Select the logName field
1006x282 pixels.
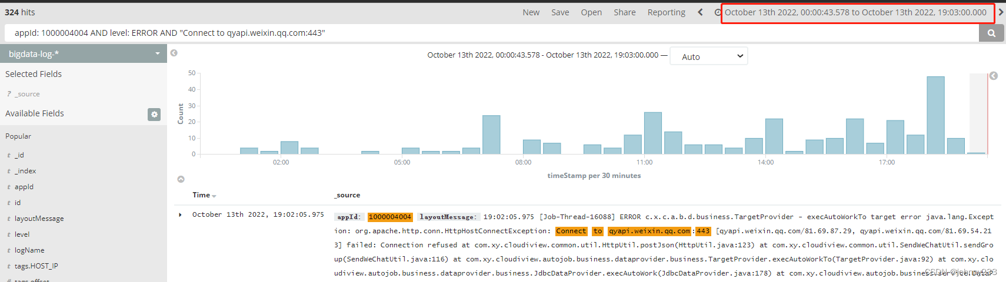29,250
